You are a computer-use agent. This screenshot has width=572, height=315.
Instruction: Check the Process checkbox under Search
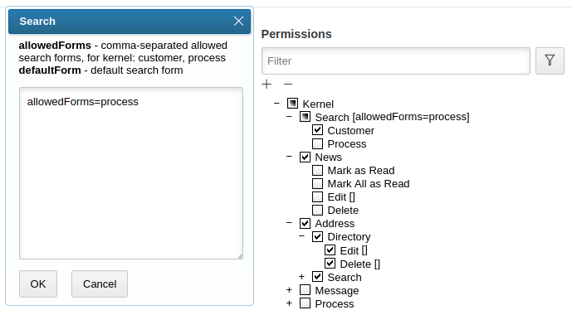tap(317, 143)
